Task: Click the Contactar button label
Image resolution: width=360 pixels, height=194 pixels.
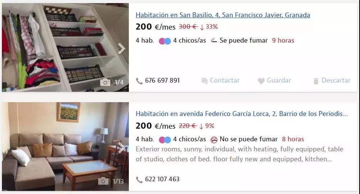Action: coord(225,80)
